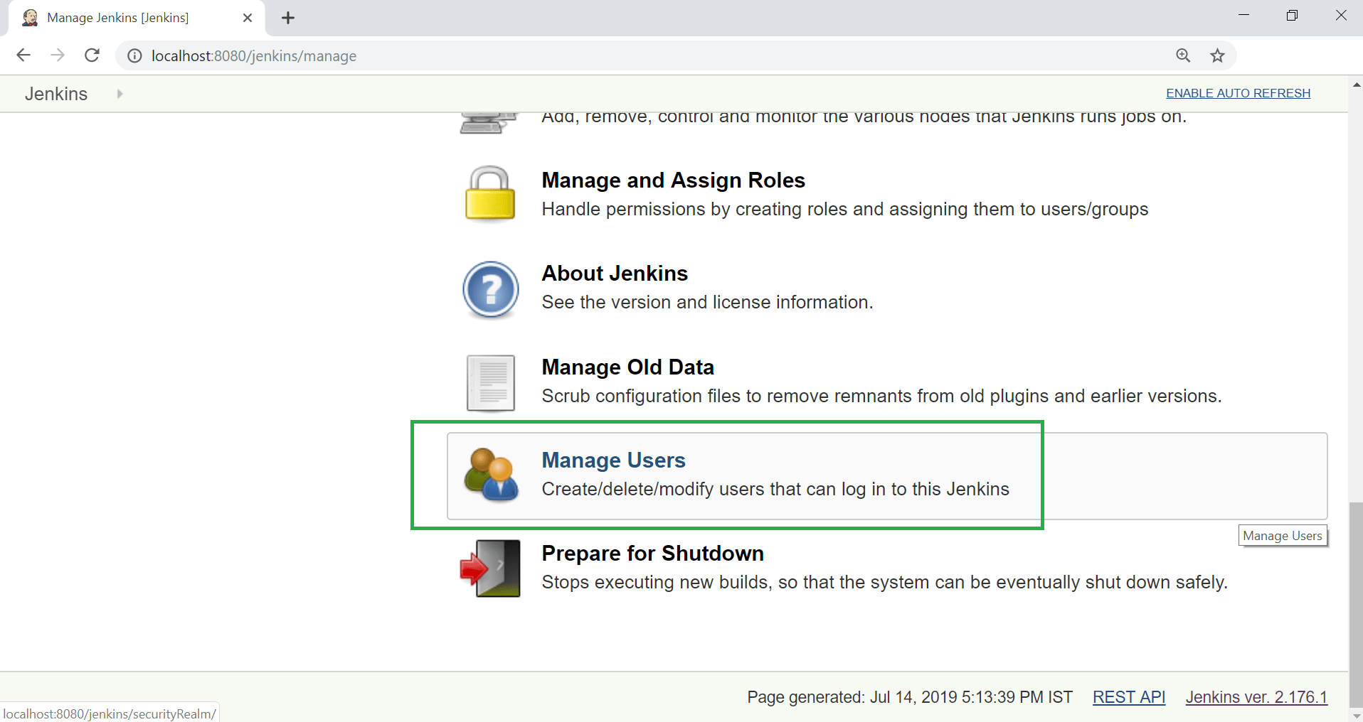Bookmark this page with the star icon
This screenshot has width=1363, height=722.
click(1218, 55)
